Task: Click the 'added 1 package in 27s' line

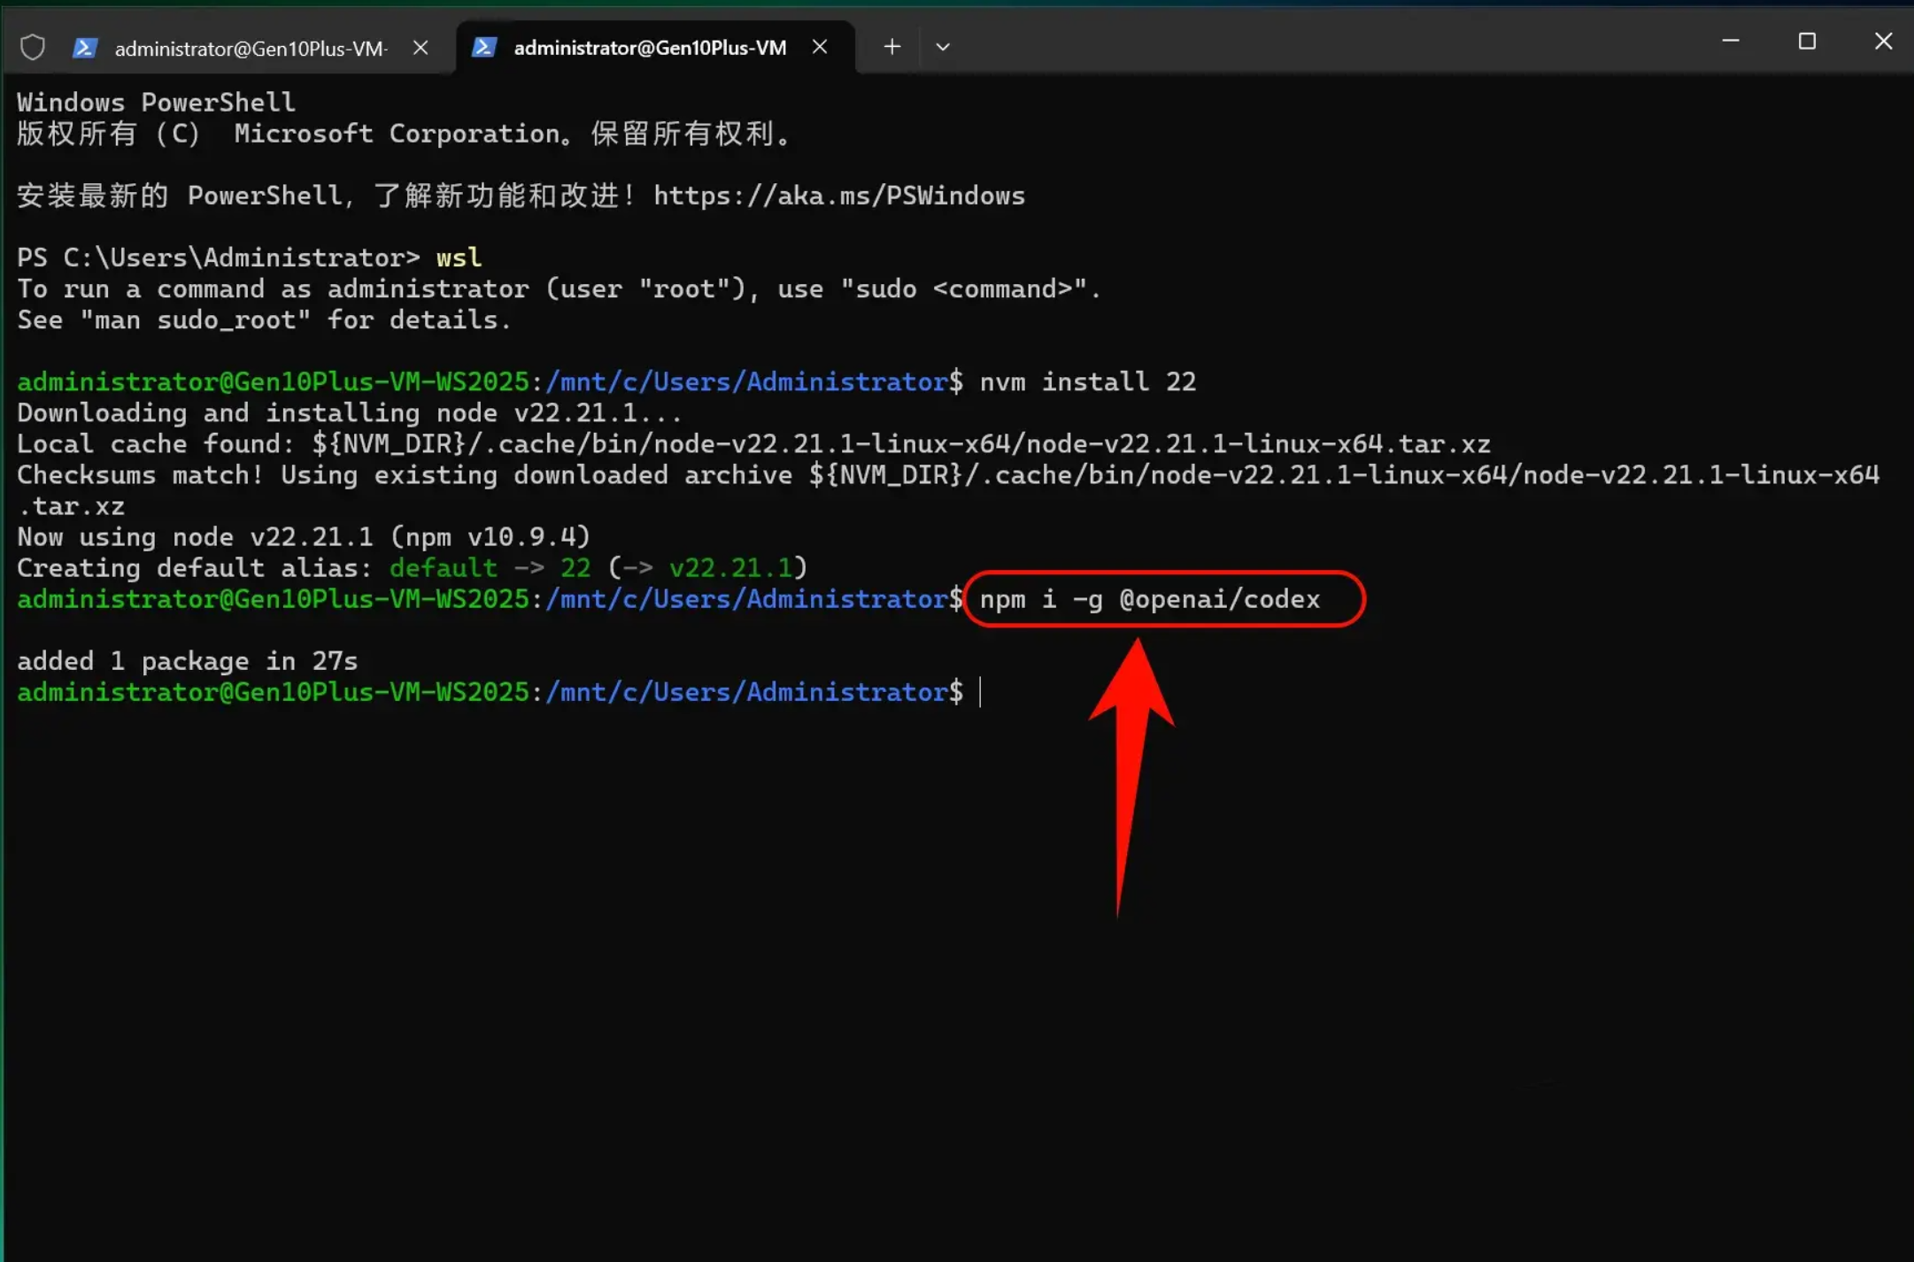Action: (x=188, y=661)
